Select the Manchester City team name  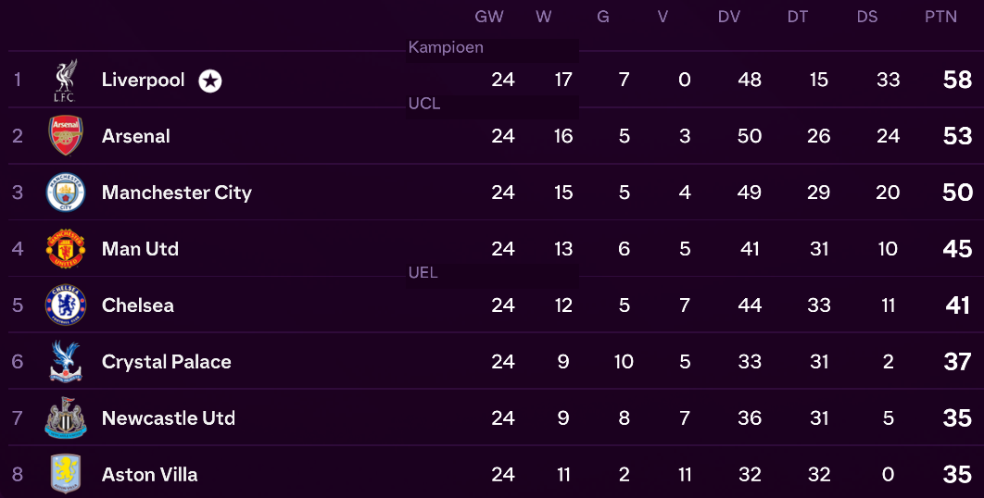point(177,193)
